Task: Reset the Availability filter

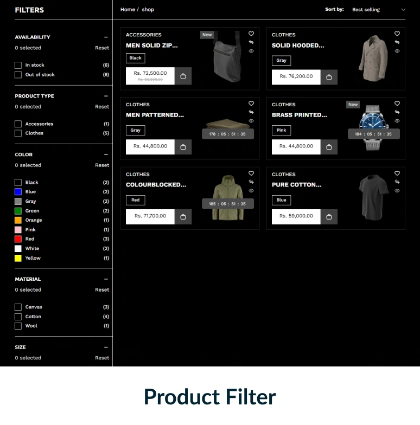Action: (102, 48)
